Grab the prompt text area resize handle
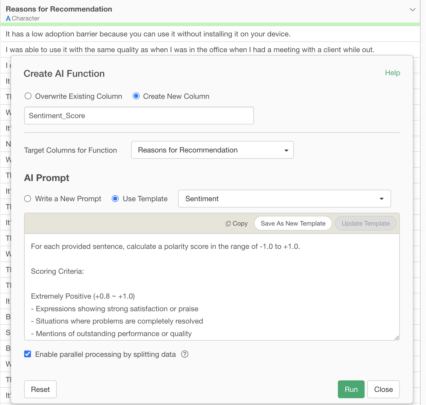This screenshot has height=405, width=426. point(397,338)
